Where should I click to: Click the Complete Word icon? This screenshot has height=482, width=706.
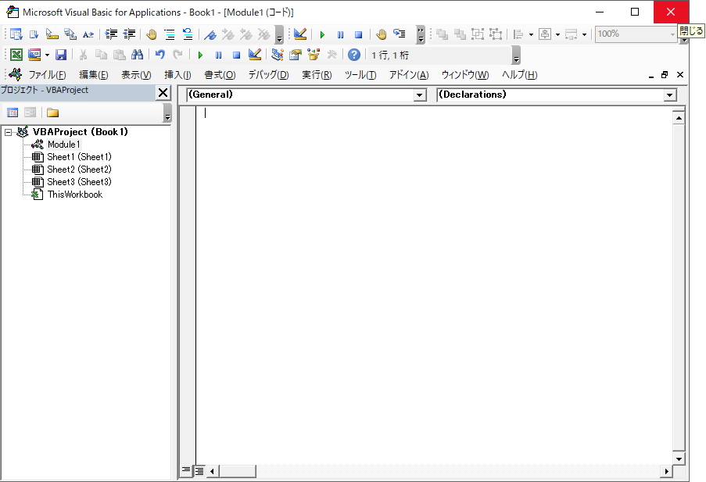[x=88, y=34]
